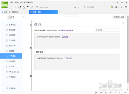The image size is (129, 94).
Task: Click the scrollbar down arrow
Action: (x=128, y=90)
